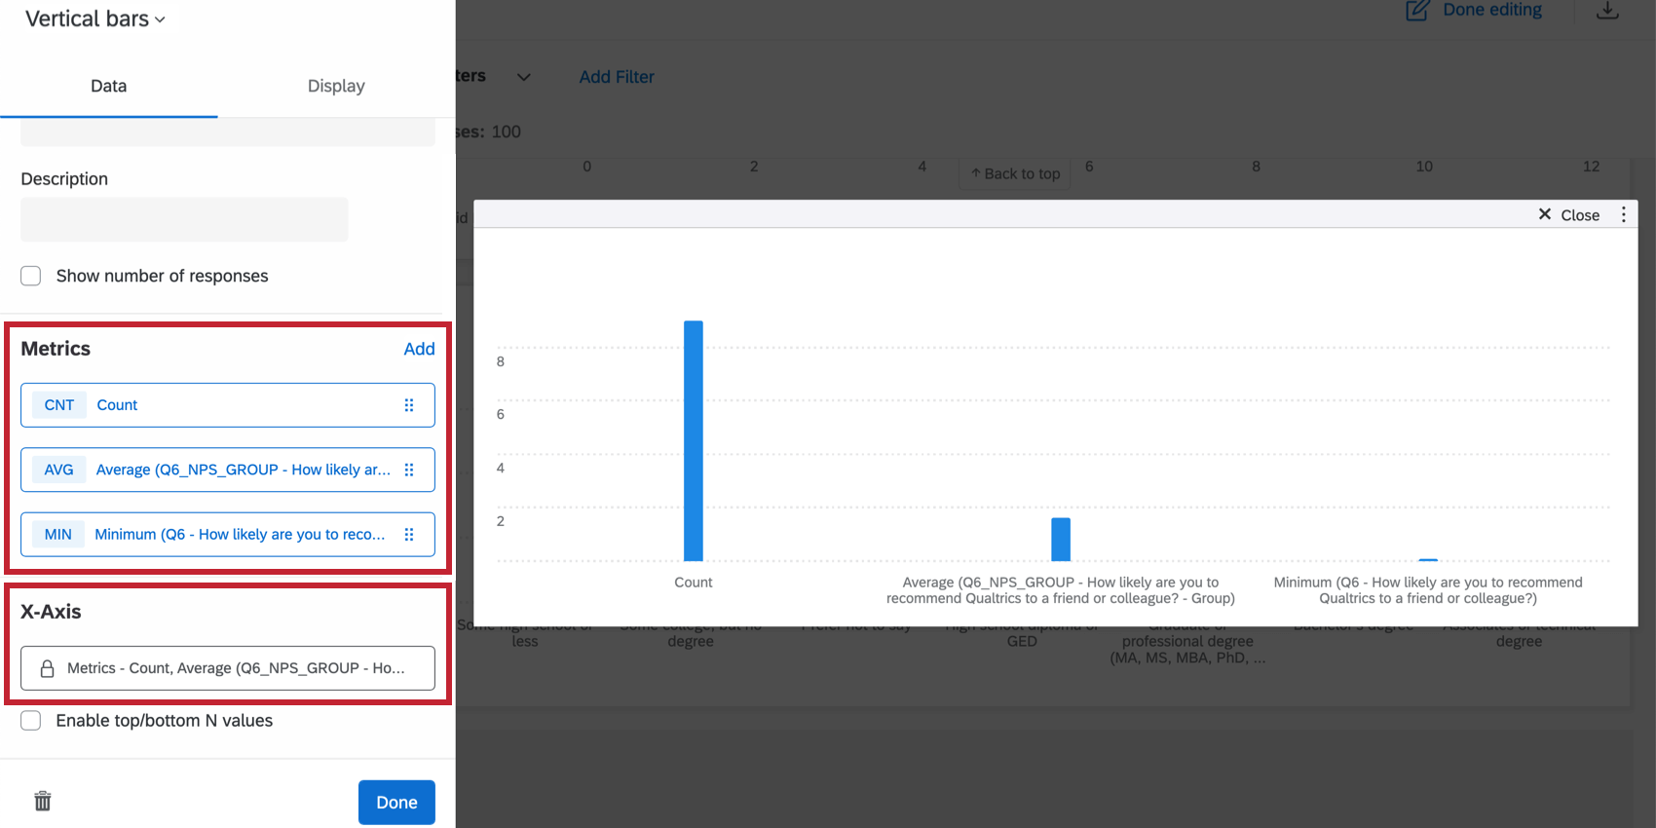Click the lock icon in X-Axis field

pos(47,668)
